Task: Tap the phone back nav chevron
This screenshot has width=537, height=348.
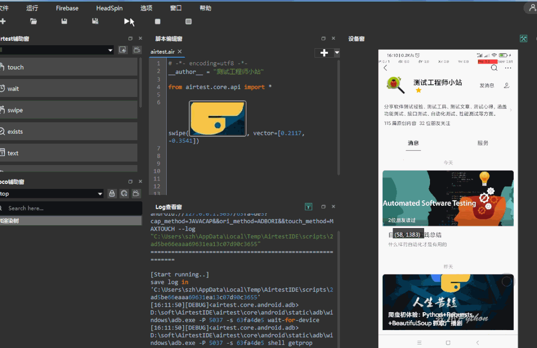Action: click(x=477, y=343)
